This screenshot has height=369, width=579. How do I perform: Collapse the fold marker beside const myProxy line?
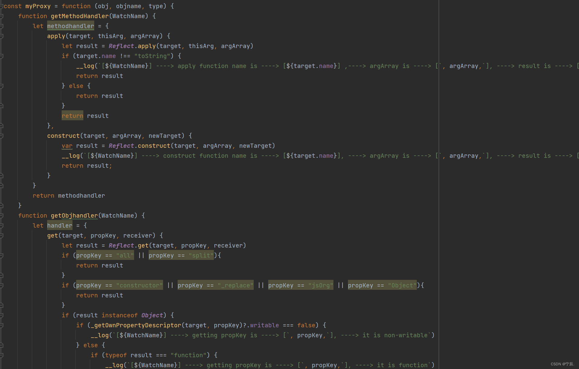click(2, 6)
